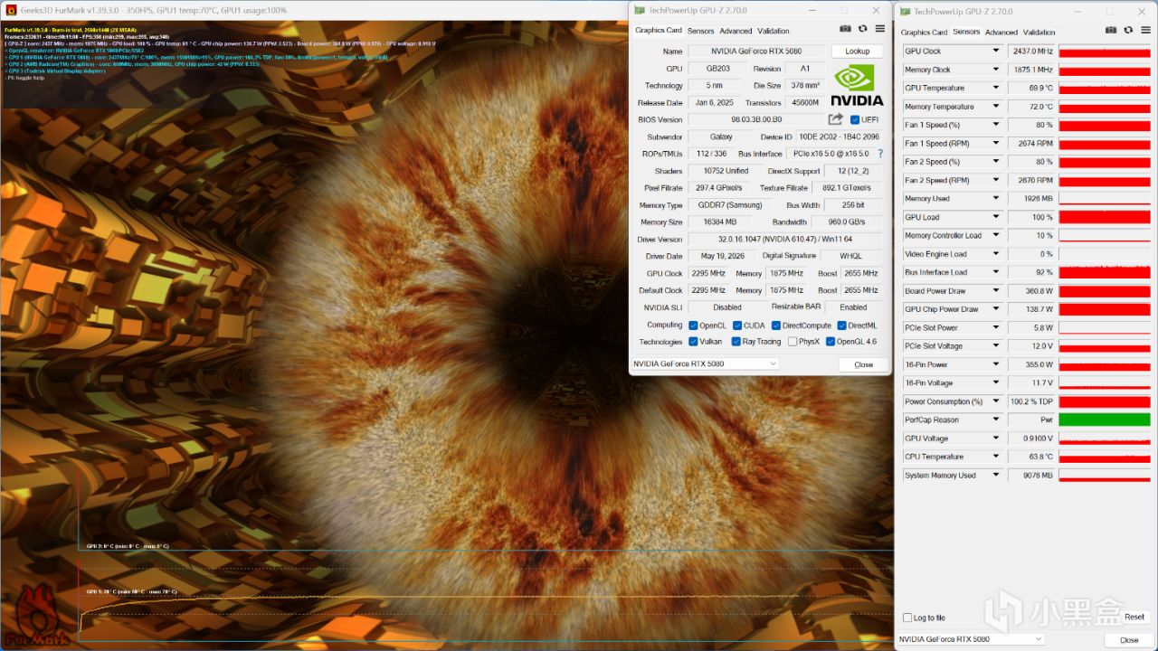Expand the GPU Clock sensor dropdown
Image resolution: width=1158 pixels, height=651 pixels.
tap(996, 52)
